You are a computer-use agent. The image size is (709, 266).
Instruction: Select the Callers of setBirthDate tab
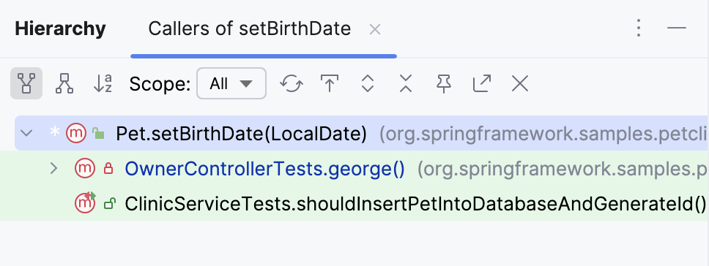250,28
